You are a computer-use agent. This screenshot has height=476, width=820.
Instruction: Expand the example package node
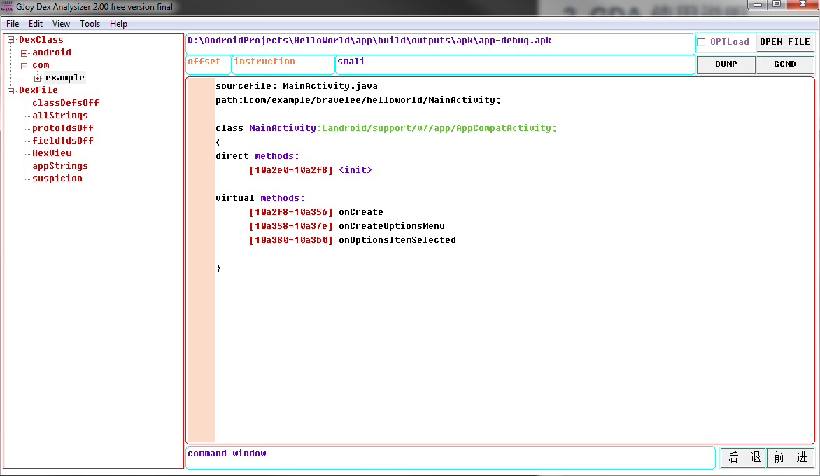click(x=38, y=78)
